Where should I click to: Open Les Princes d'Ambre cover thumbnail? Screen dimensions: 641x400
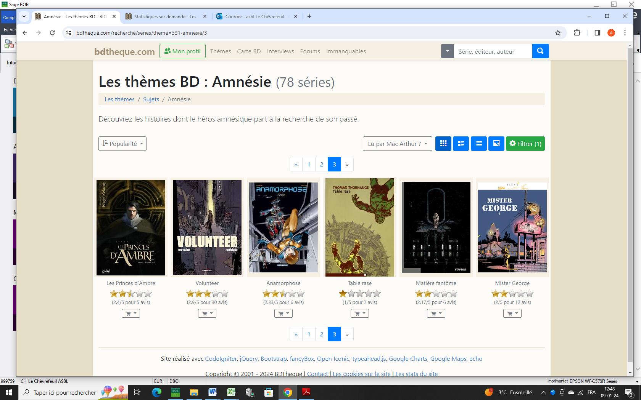(x=131, y=227)
